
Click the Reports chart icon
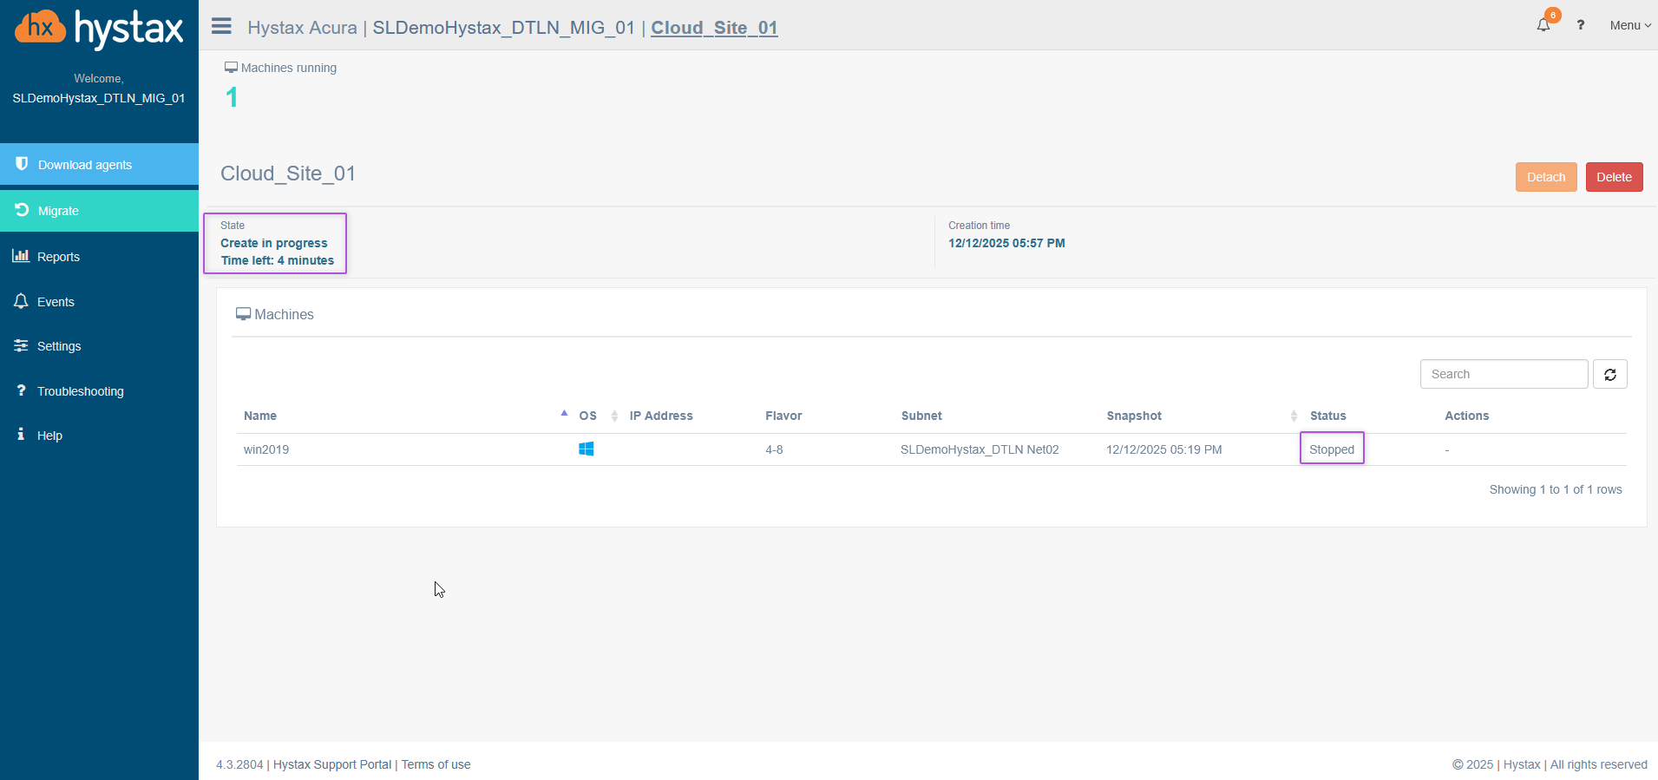click(21, 256)
